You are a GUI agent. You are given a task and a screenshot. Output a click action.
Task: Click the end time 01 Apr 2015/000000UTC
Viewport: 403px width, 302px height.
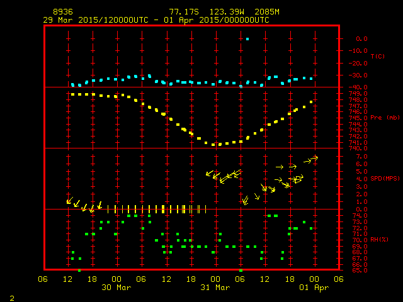pyautogui.click(x=217, y=20)
